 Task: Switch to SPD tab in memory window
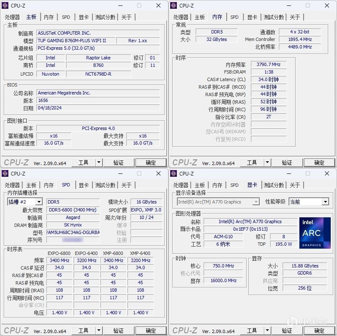pos(235,17)
